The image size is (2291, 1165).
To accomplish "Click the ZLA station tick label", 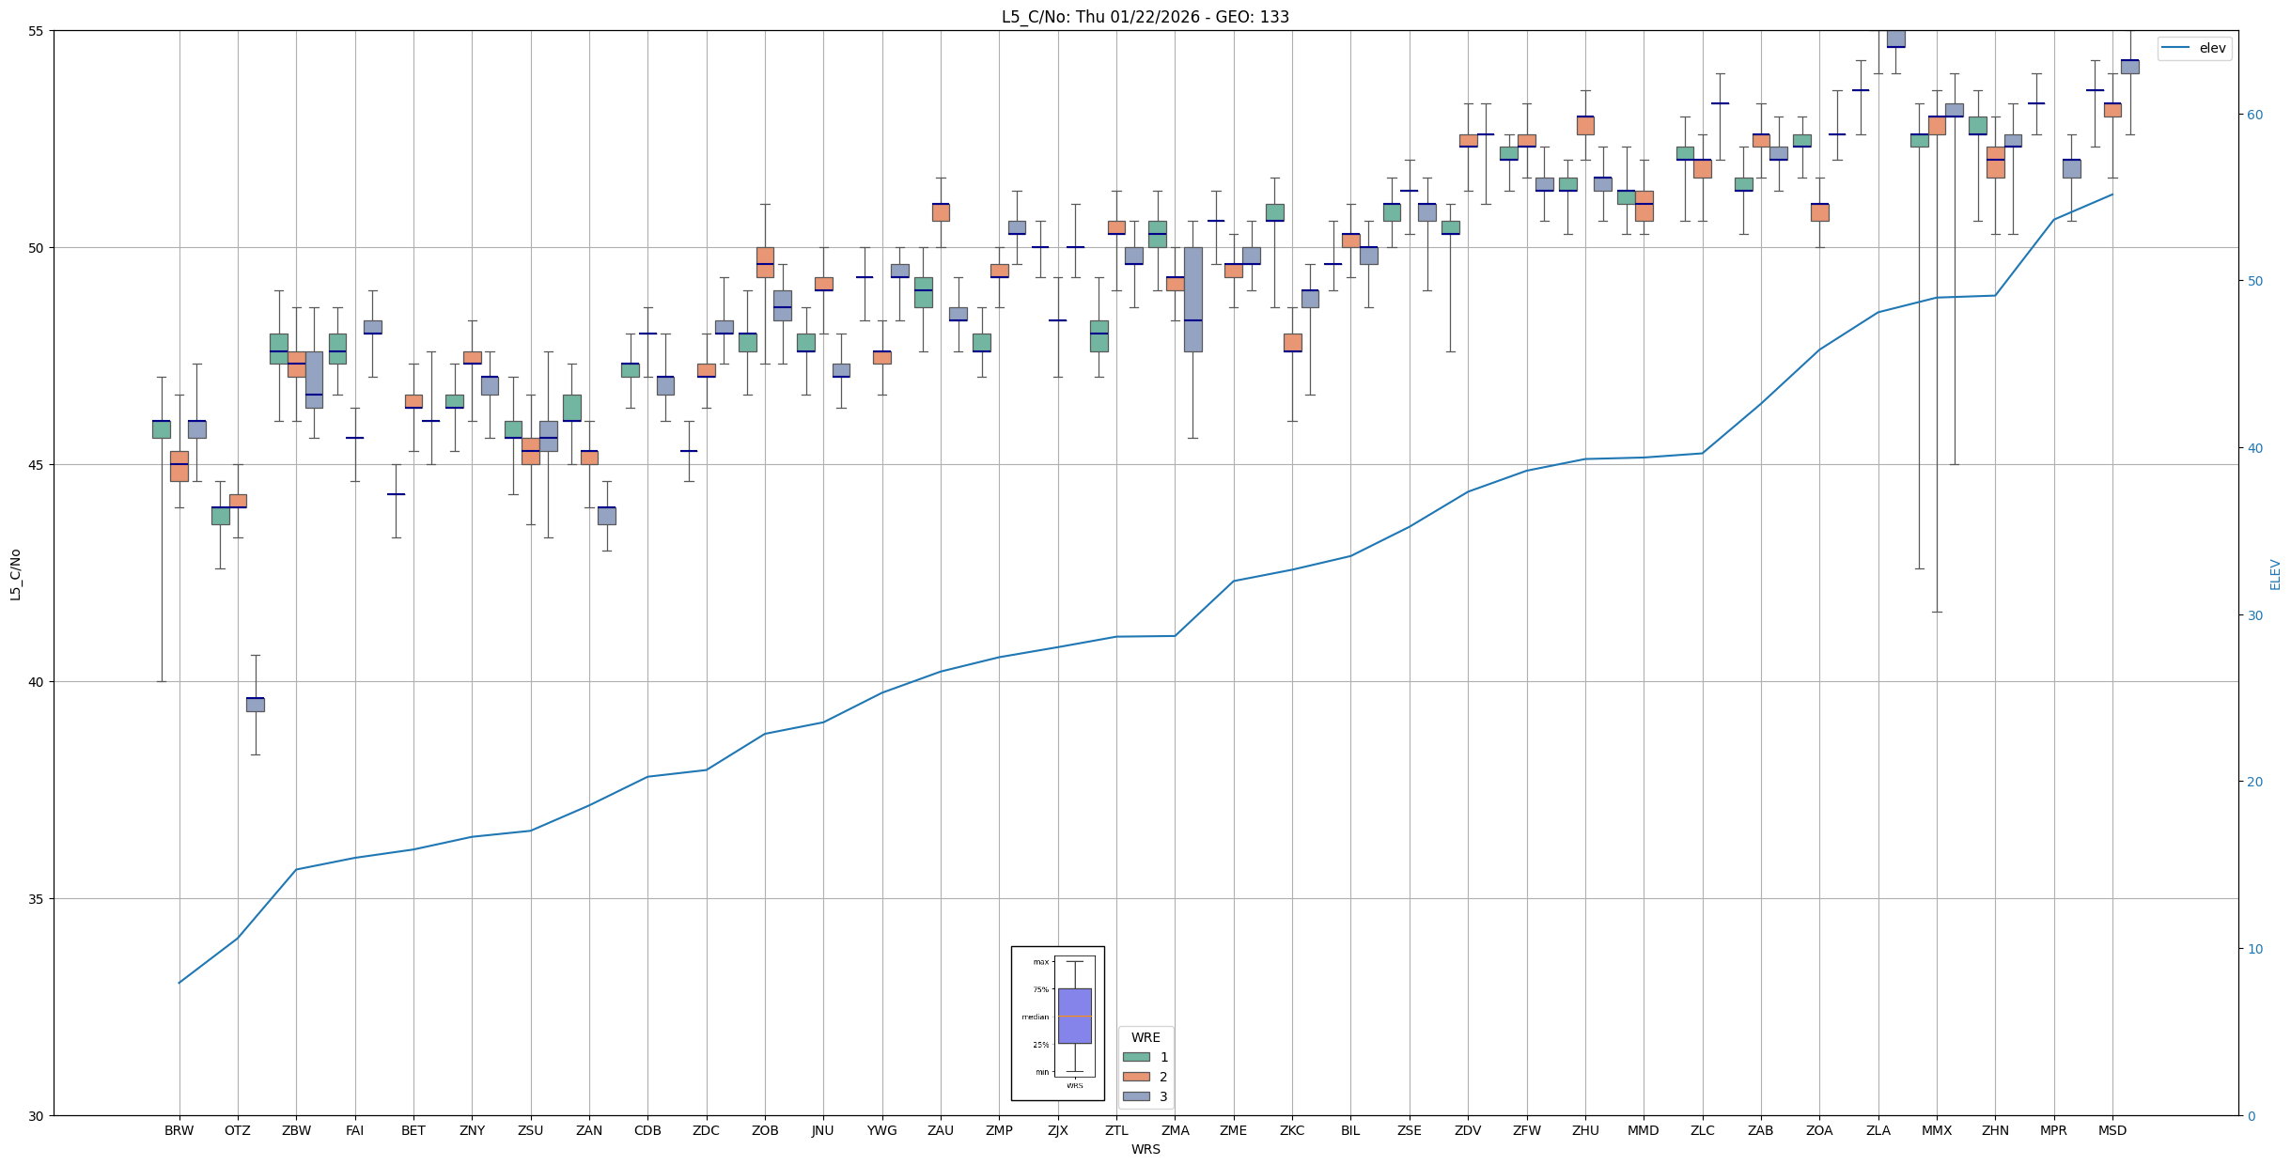I will [1878, 1130].
